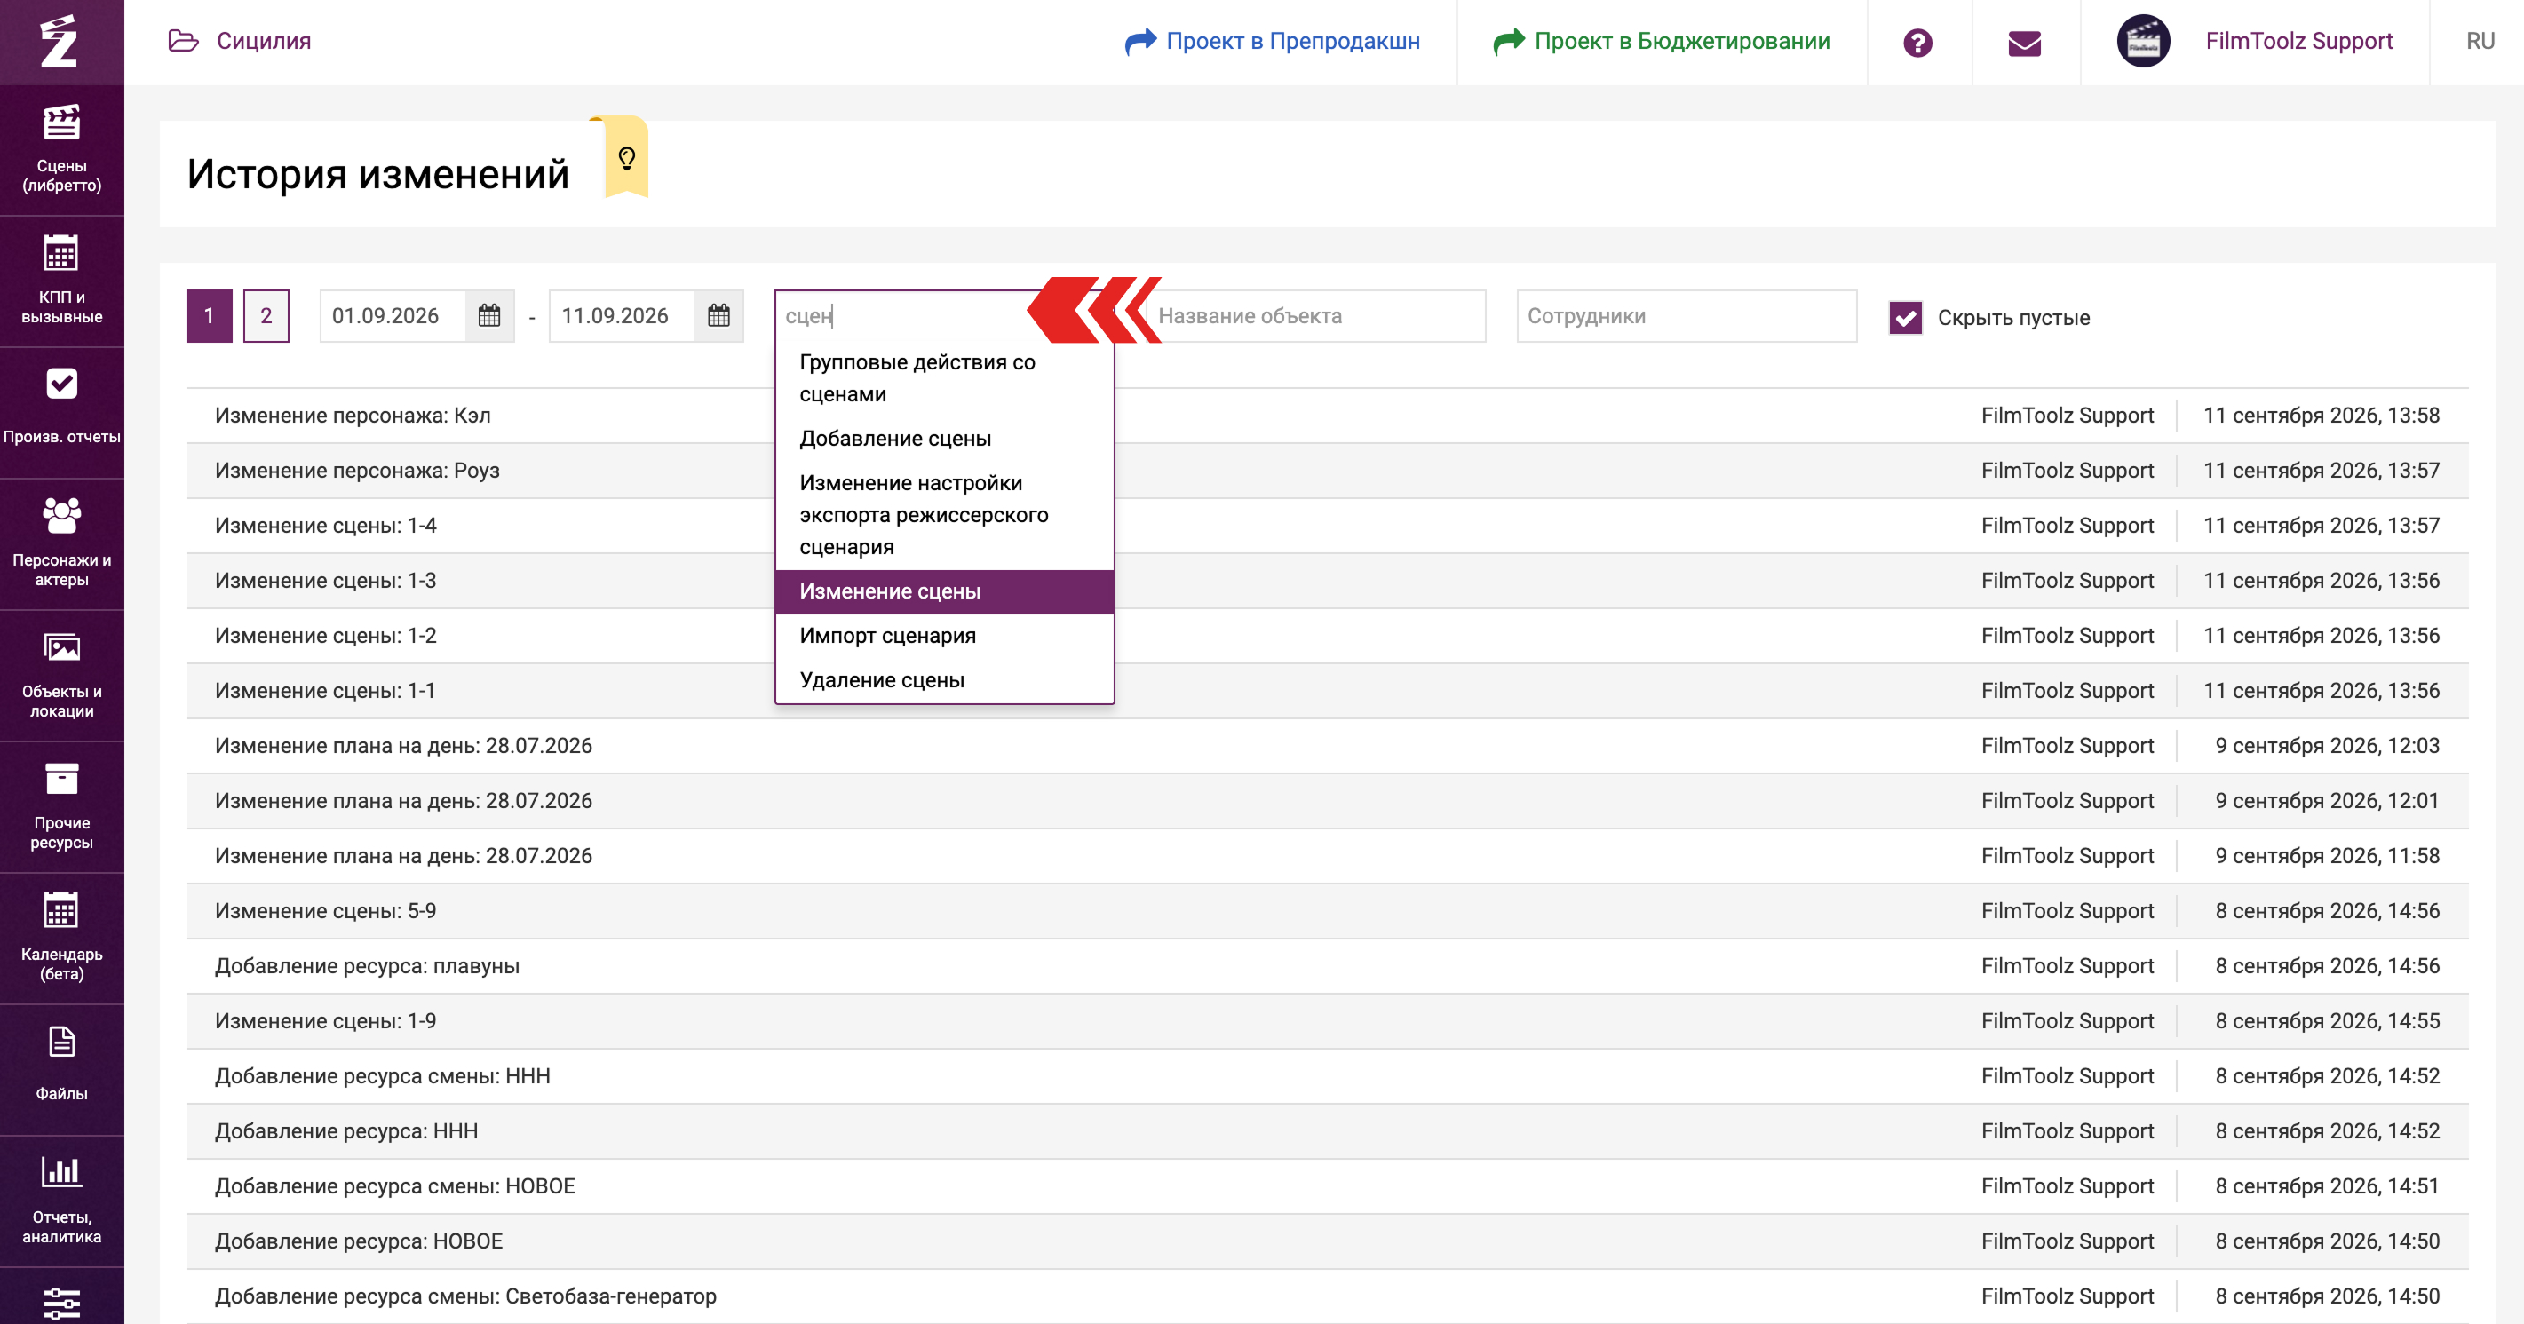Go to page 2 of history
This screenshot has width=2524, height=1324.
tap(266, 315)
